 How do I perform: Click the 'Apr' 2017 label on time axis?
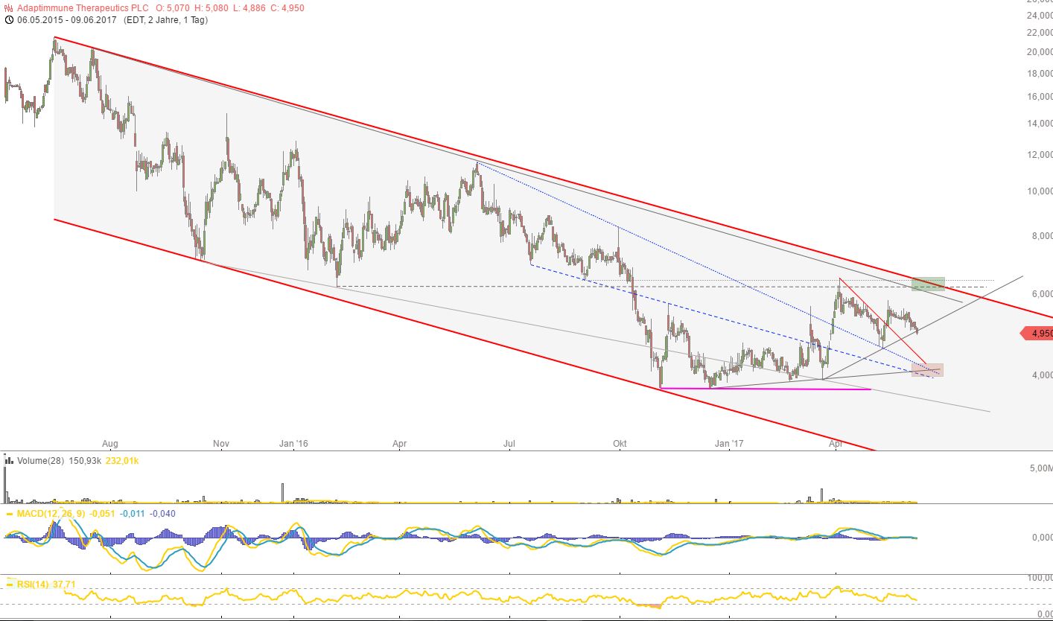836,445
